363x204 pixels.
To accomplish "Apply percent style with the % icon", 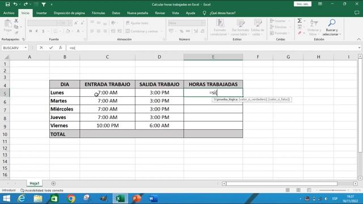I will (x=181, y=31).
